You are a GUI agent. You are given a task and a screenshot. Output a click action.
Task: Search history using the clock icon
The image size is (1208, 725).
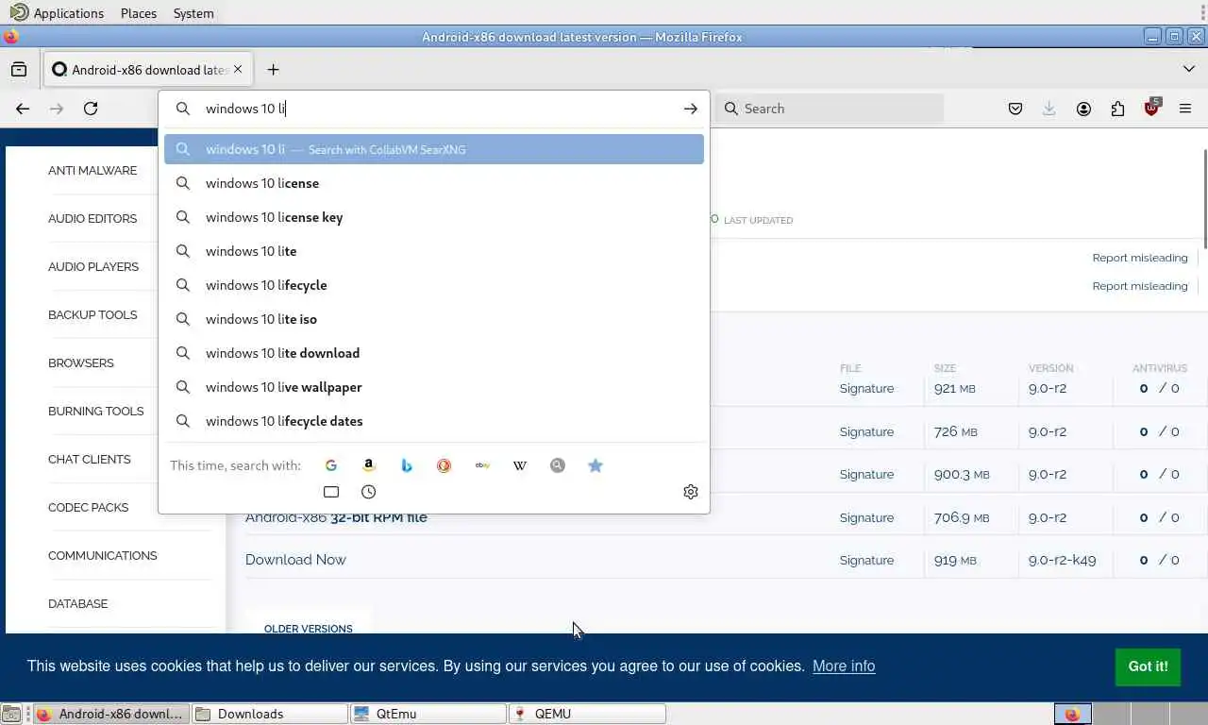[369, 492]
